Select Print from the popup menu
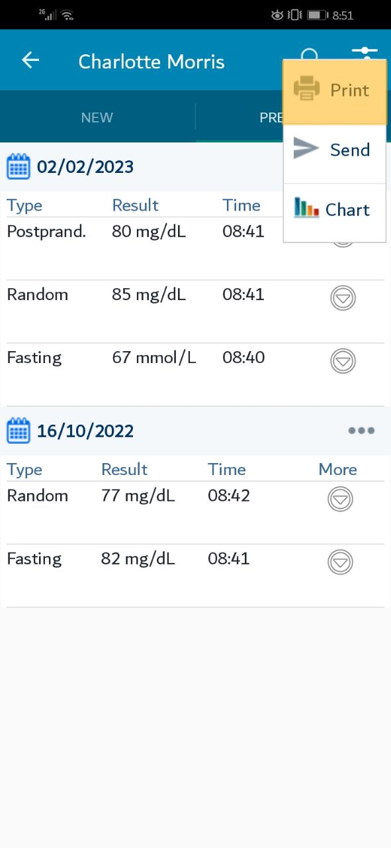The width and height of the screenshot is (391, 848). pos(335,89)
